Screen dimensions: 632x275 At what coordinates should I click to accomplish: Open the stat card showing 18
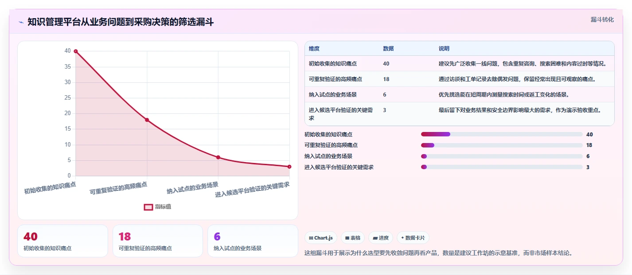coord(158,241)
